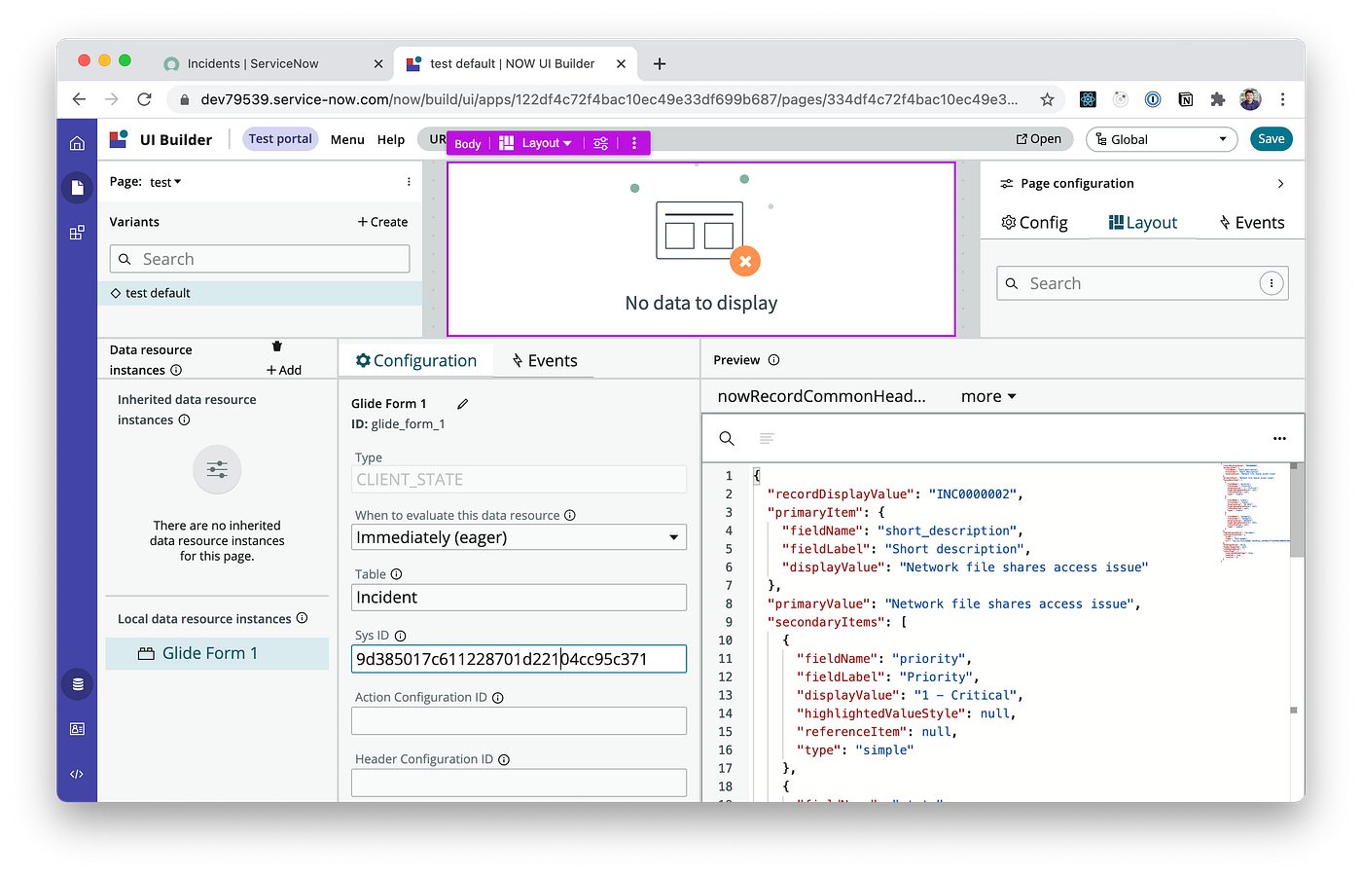Open the Page options three-dot menu

pyautogui.click(x=409, y=182)
